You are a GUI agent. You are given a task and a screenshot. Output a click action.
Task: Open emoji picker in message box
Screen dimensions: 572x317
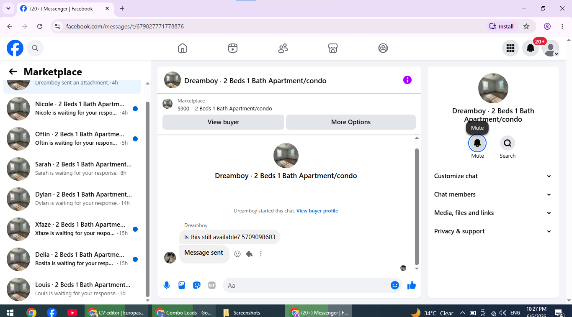pyautogui.click(x=395, y=285)
